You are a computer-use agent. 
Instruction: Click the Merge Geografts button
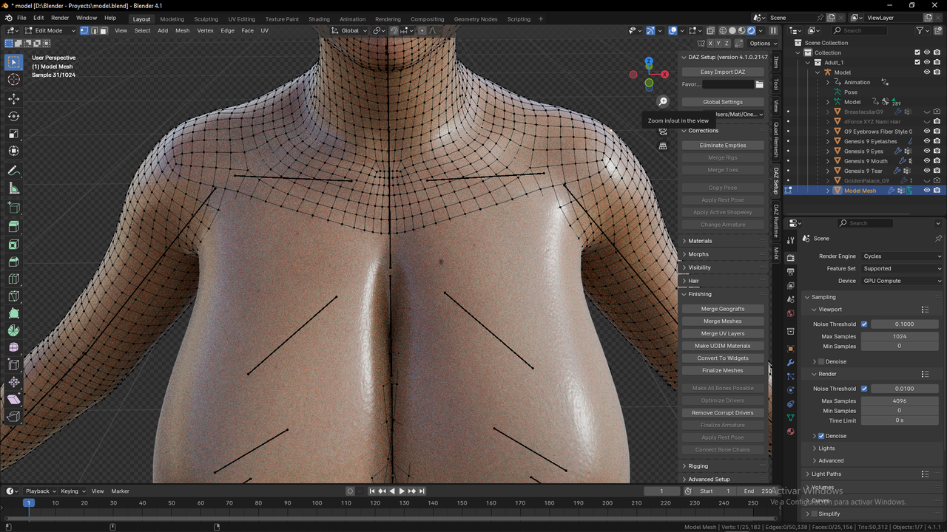[x=722, y=309]
